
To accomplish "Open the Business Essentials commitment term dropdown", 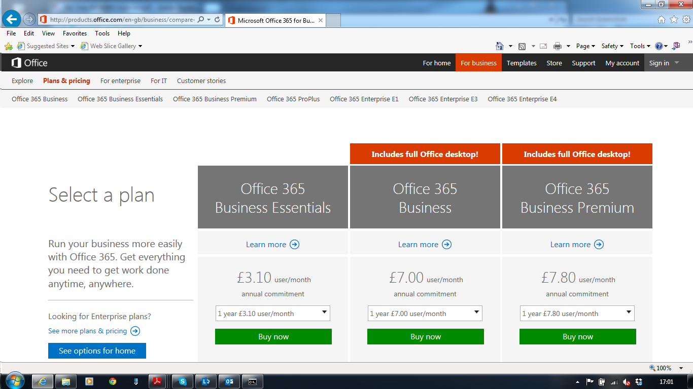I will point(273,314).
